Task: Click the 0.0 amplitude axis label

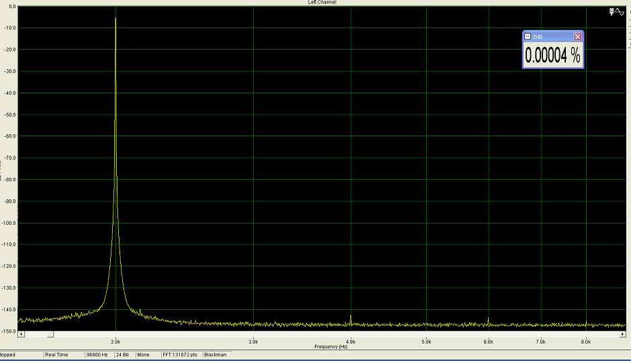Action: coord(11,7)
